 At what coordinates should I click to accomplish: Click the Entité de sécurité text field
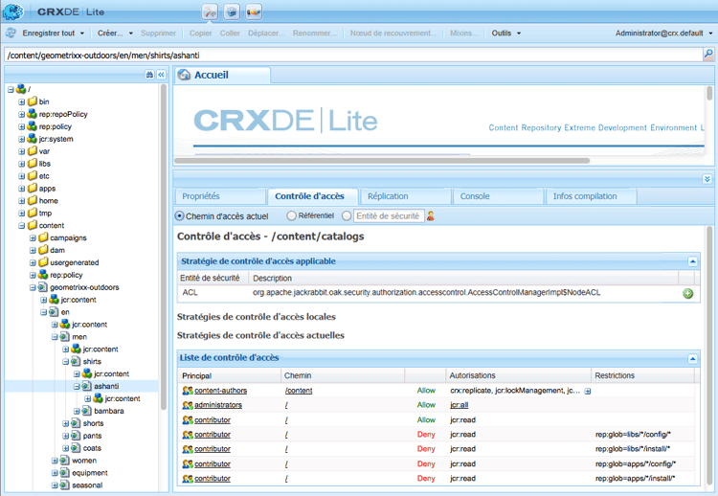click(389, 215)
